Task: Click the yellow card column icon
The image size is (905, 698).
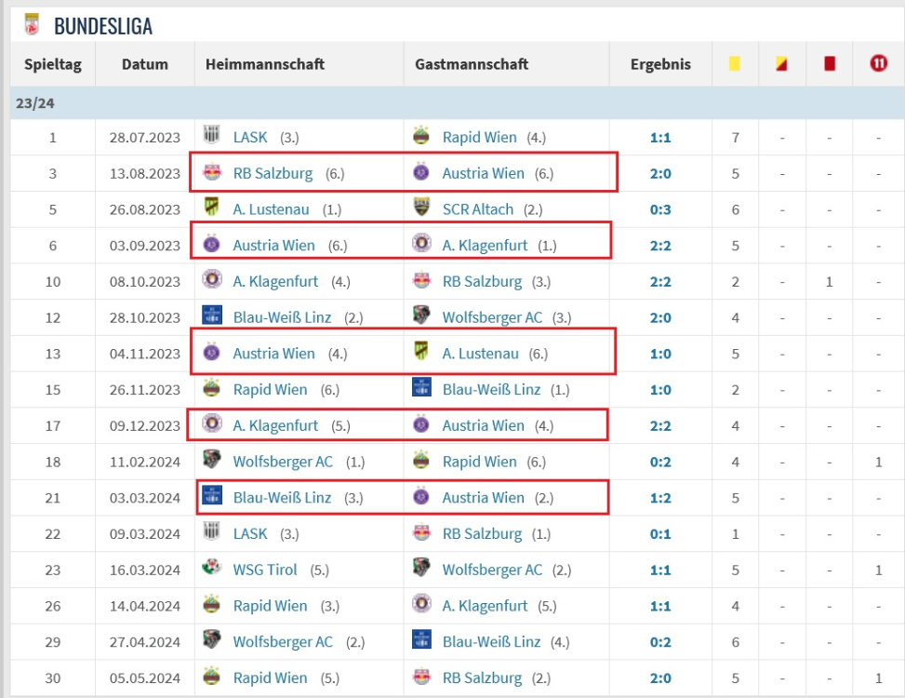Action: coord(735,64)
